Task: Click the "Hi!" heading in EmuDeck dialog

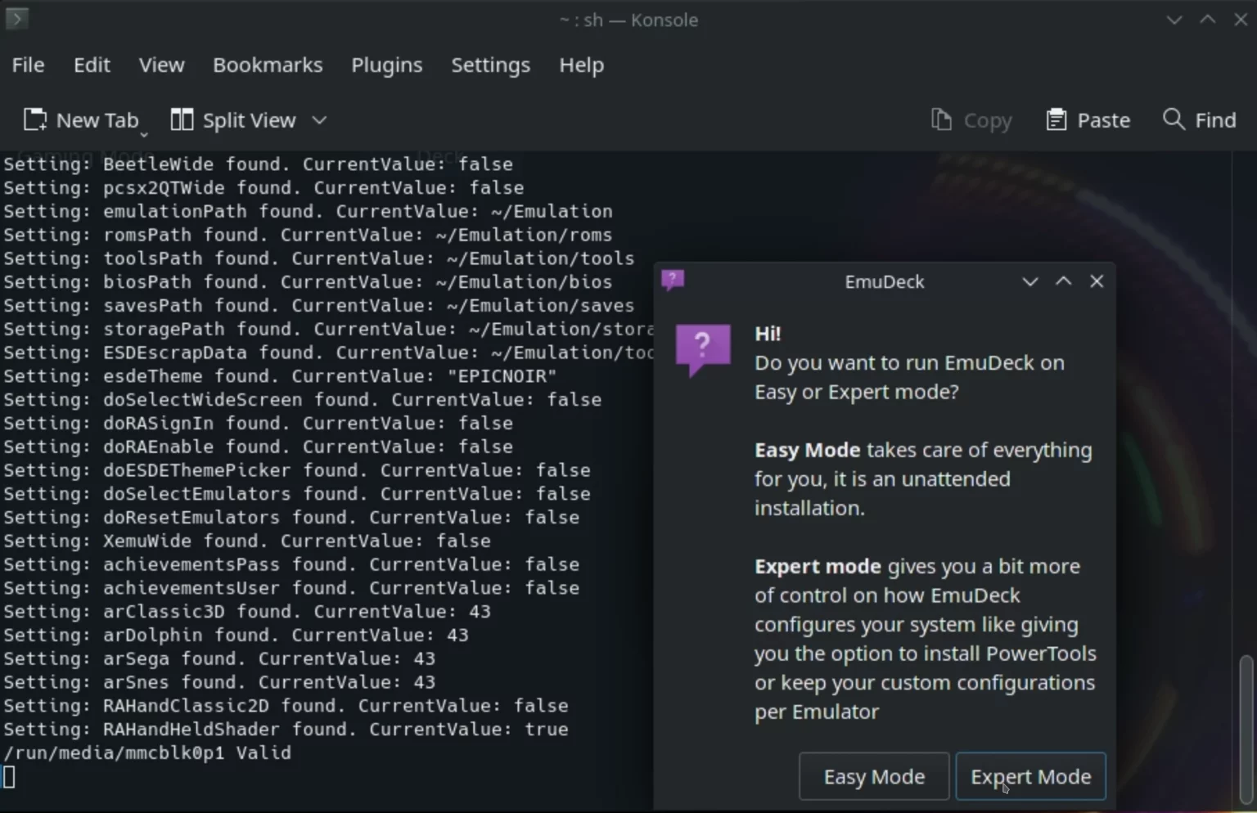Action: click(x=768, y=334)
